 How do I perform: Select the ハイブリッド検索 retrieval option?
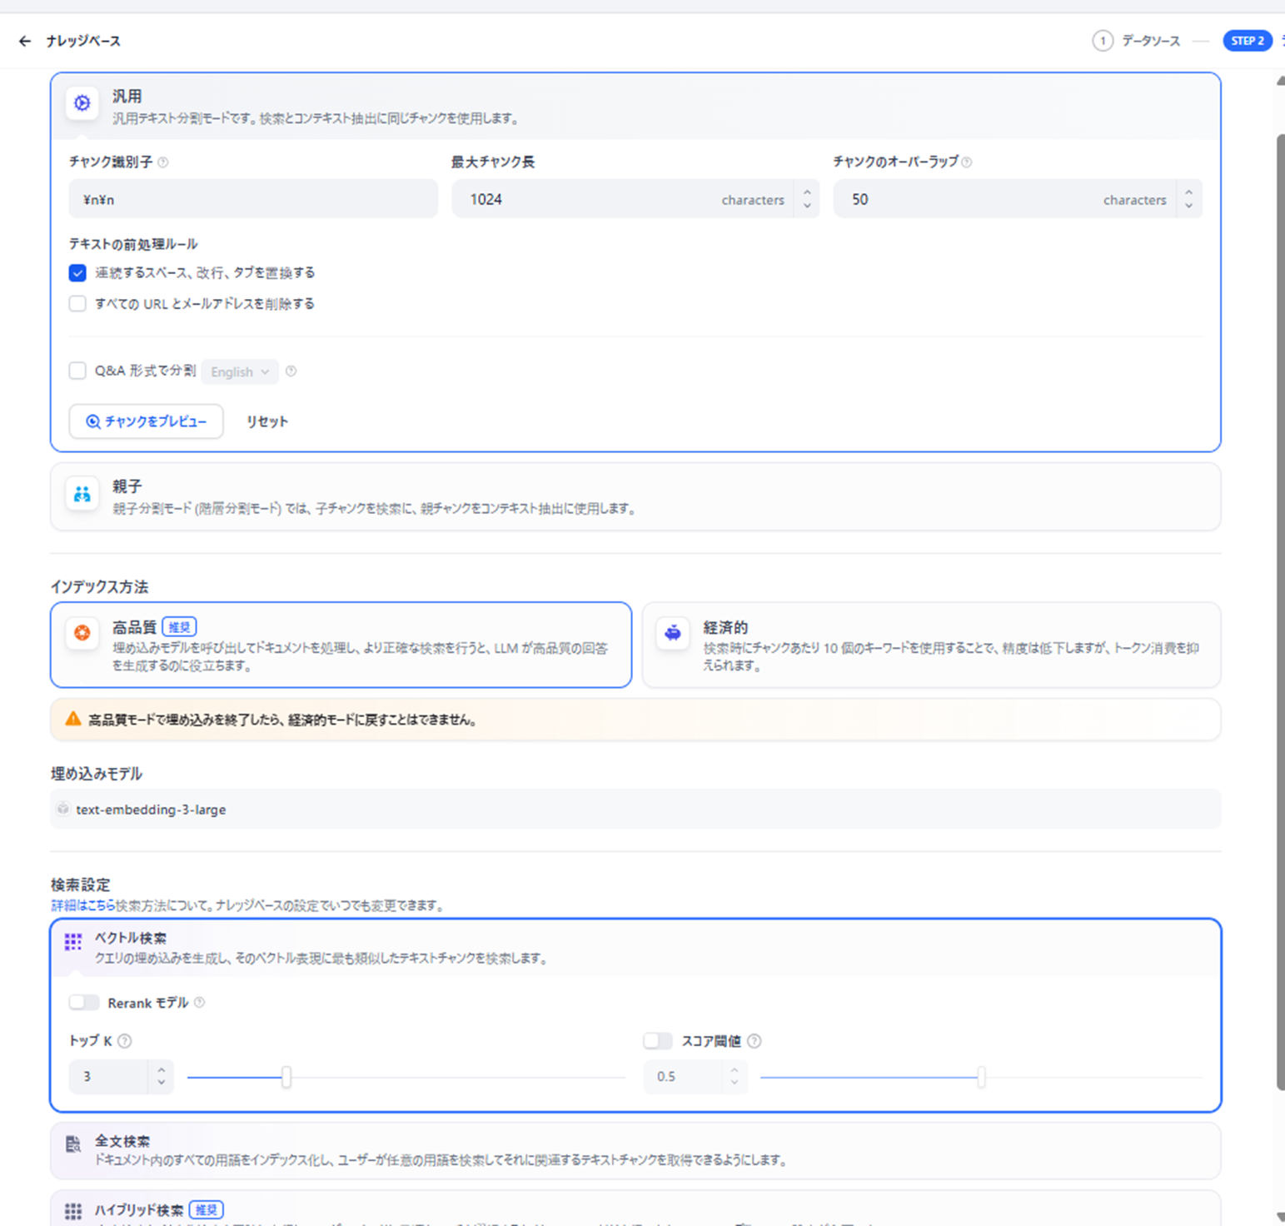(138, 1210)
